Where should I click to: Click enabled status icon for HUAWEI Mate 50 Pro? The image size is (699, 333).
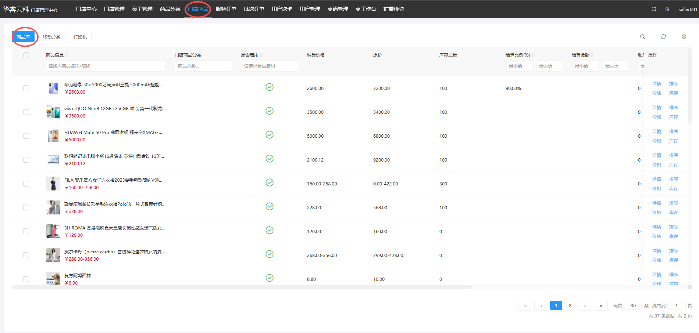[270, 135]
